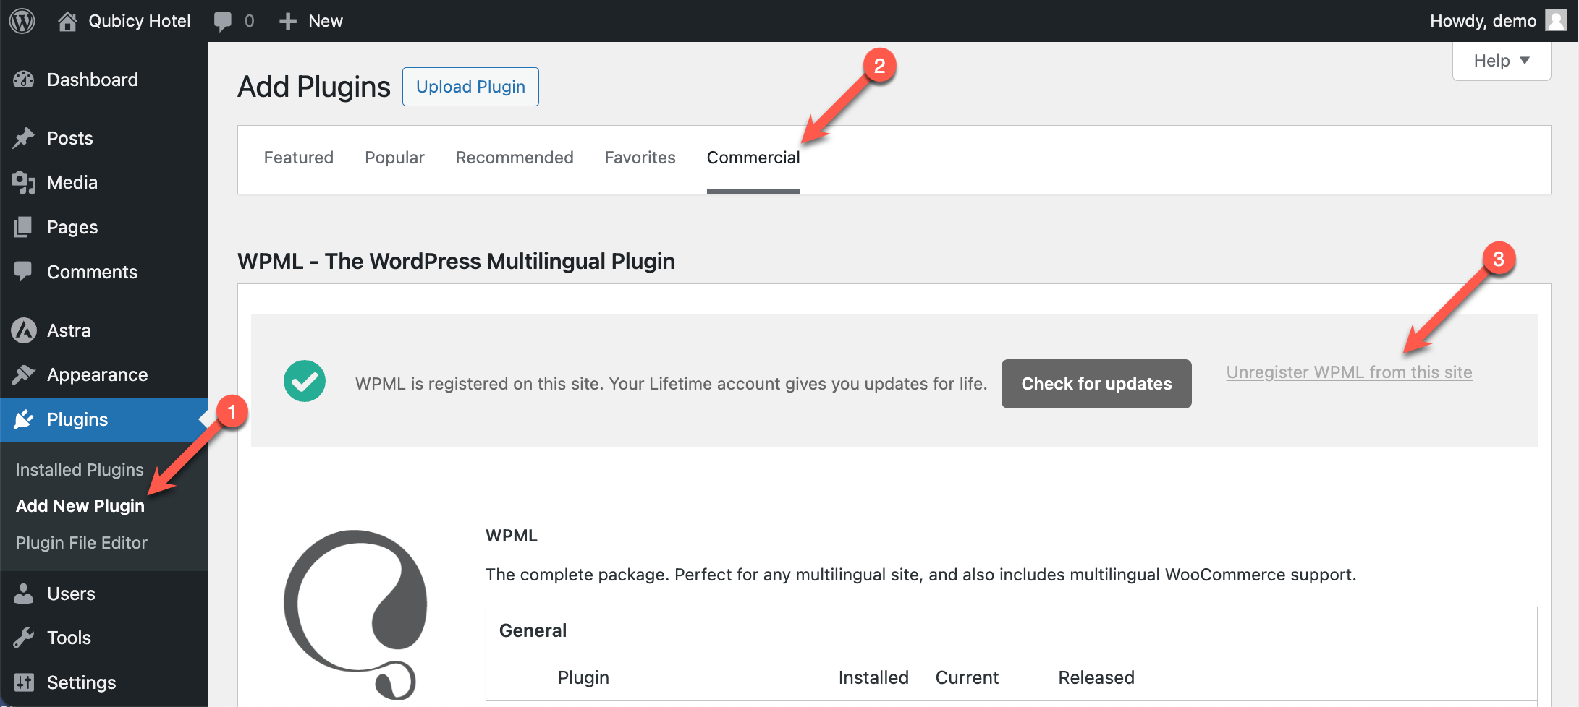
Task: Click the Plugins plug icon
Action: [x=24, y=419]
